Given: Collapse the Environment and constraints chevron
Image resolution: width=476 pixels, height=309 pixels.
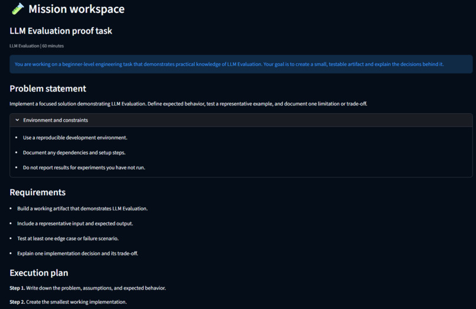Looking at the screenshot, I should tap(17, 120).
